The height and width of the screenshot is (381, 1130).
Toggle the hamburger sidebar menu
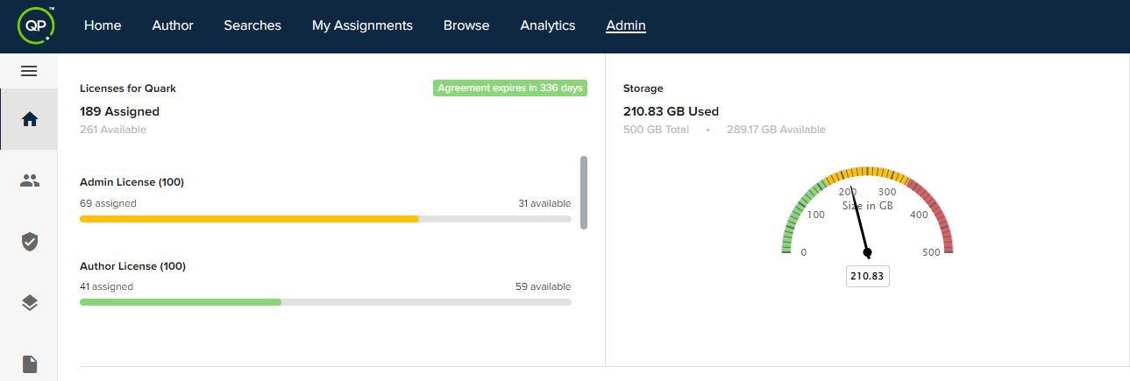(x=29, y=71)
